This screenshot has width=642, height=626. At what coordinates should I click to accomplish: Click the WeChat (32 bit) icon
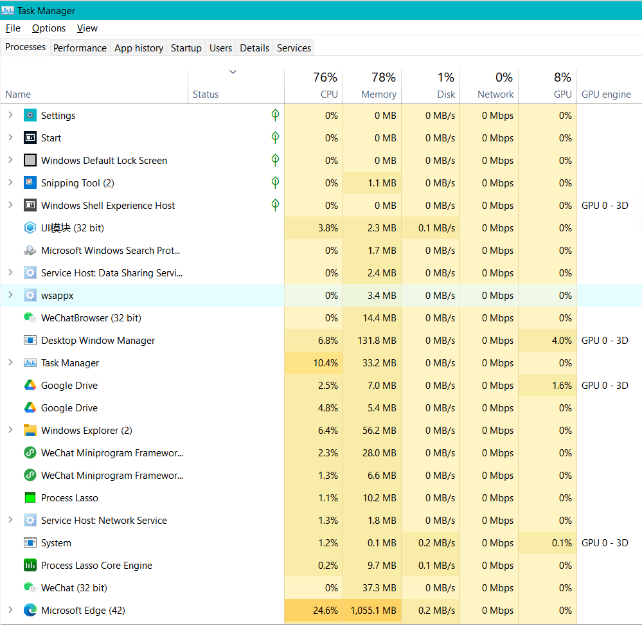30,588
